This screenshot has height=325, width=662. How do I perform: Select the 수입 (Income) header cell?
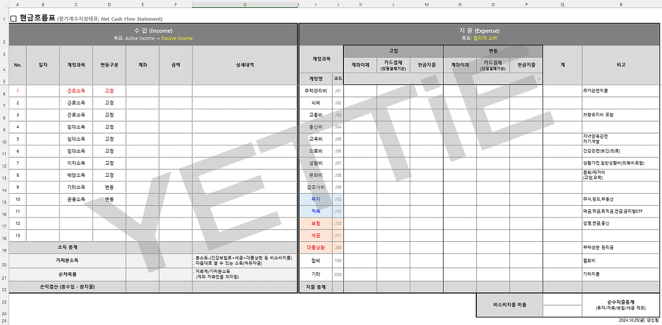(156, 30)
